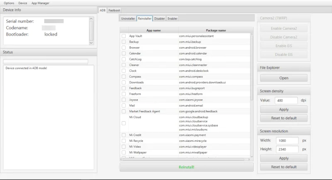Click app list scroll down arrow

pos(251,156)
